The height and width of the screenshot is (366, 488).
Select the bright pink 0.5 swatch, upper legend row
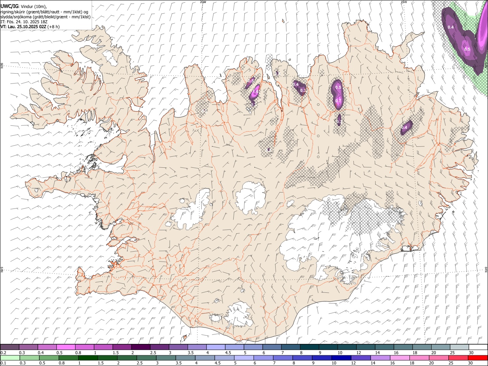tap(66, 347)
